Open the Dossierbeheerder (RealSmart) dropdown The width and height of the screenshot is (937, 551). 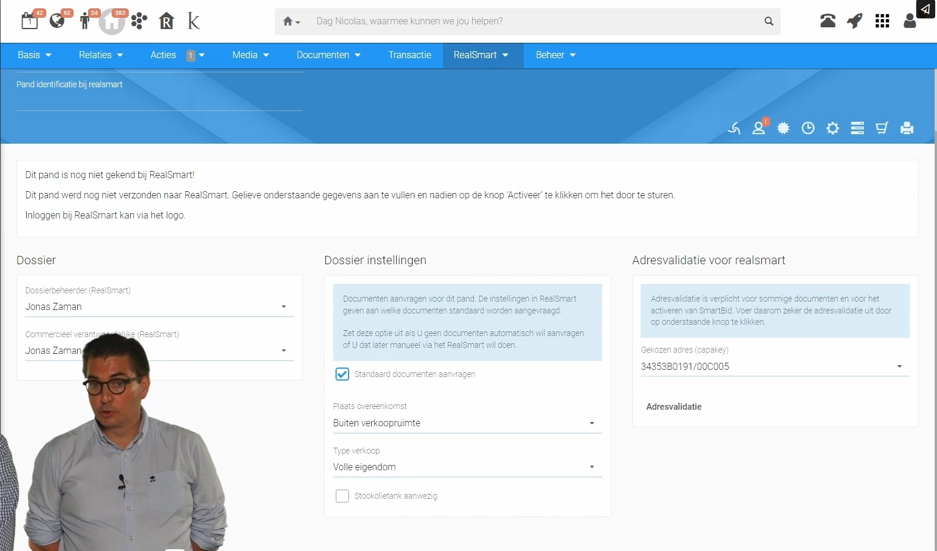[159, 307]
